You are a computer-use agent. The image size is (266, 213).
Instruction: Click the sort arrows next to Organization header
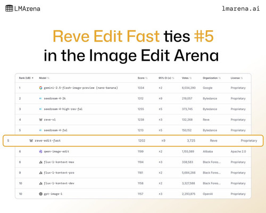(220, 78)
